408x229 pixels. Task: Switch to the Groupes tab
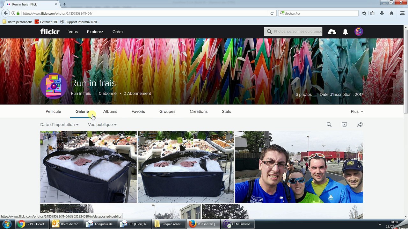(x=167, y=111)
